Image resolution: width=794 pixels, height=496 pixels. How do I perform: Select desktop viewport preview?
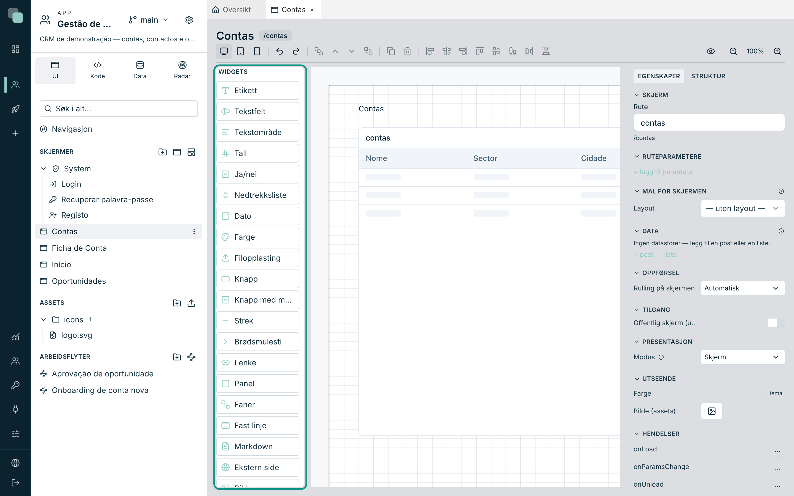coord(224,51)
